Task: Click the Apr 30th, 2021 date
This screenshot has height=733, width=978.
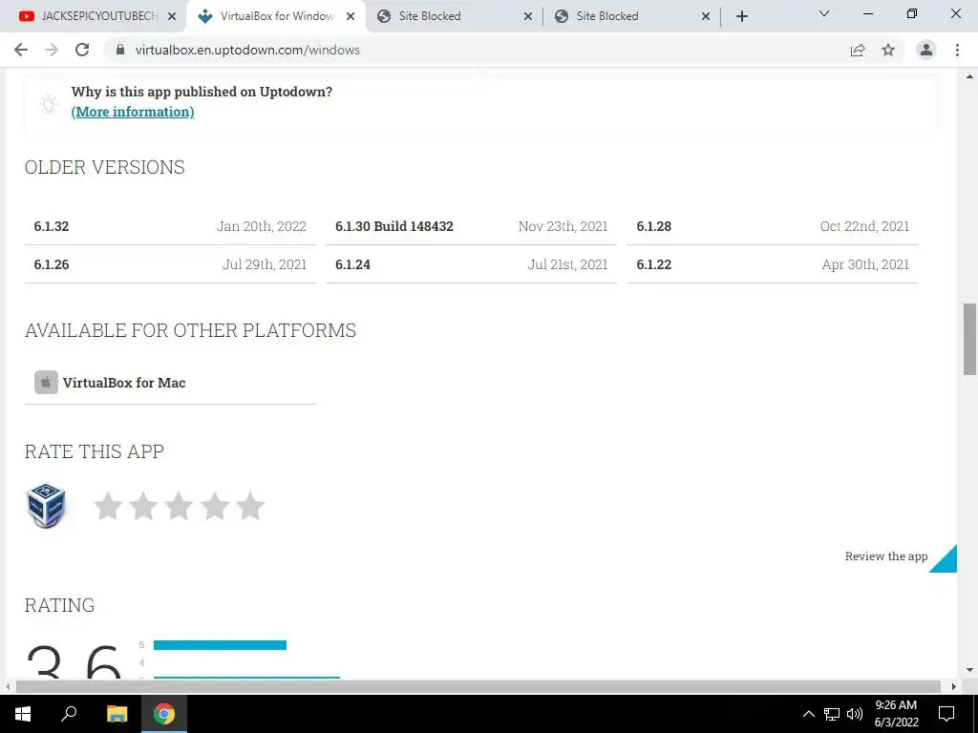Action: [x=865, y=264]
